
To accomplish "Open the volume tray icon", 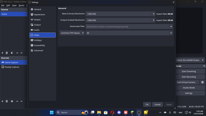I will click(x=190, y=112).
